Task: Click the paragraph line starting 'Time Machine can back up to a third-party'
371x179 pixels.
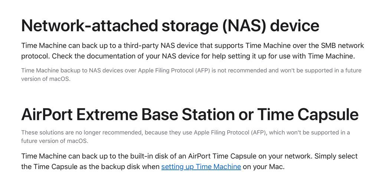Action: point(193,46)
